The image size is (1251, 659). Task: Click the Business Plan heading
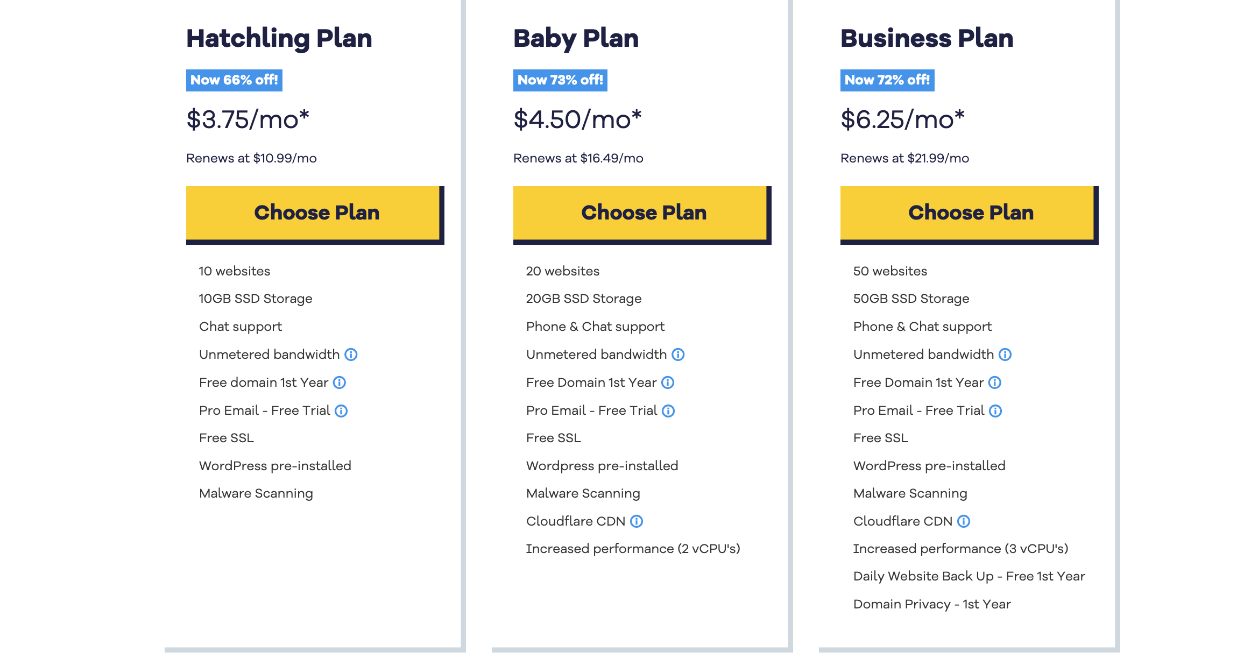pyautogui.click(x=927, y=38)
